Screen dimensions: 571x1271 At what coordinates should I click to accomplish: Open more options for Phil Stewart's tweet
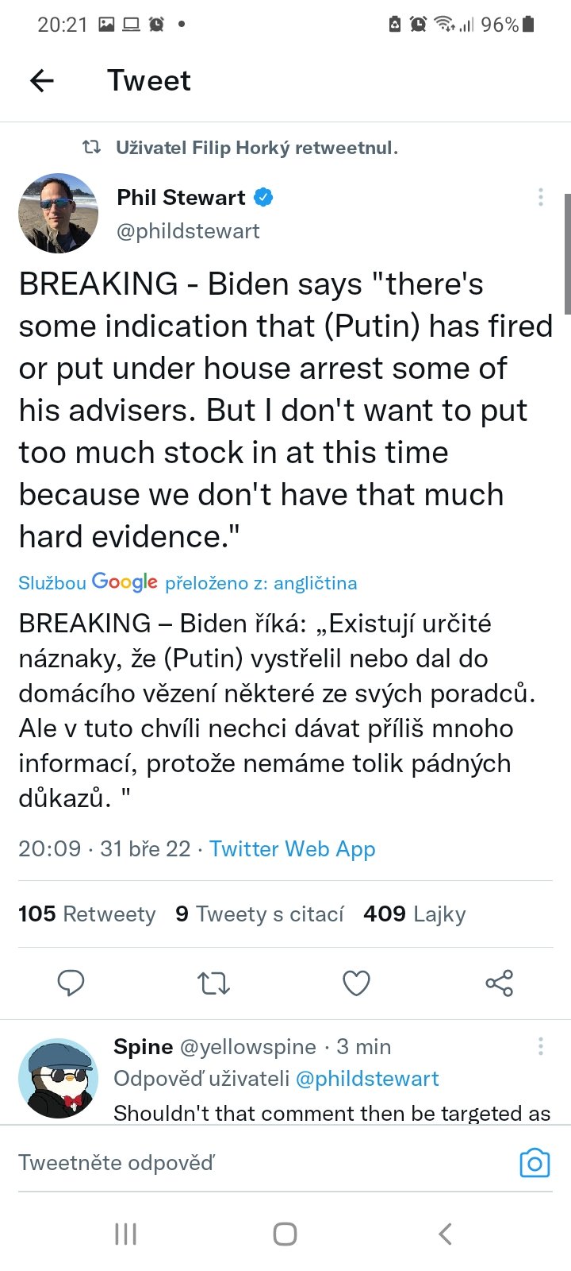(x=541, y=197)
